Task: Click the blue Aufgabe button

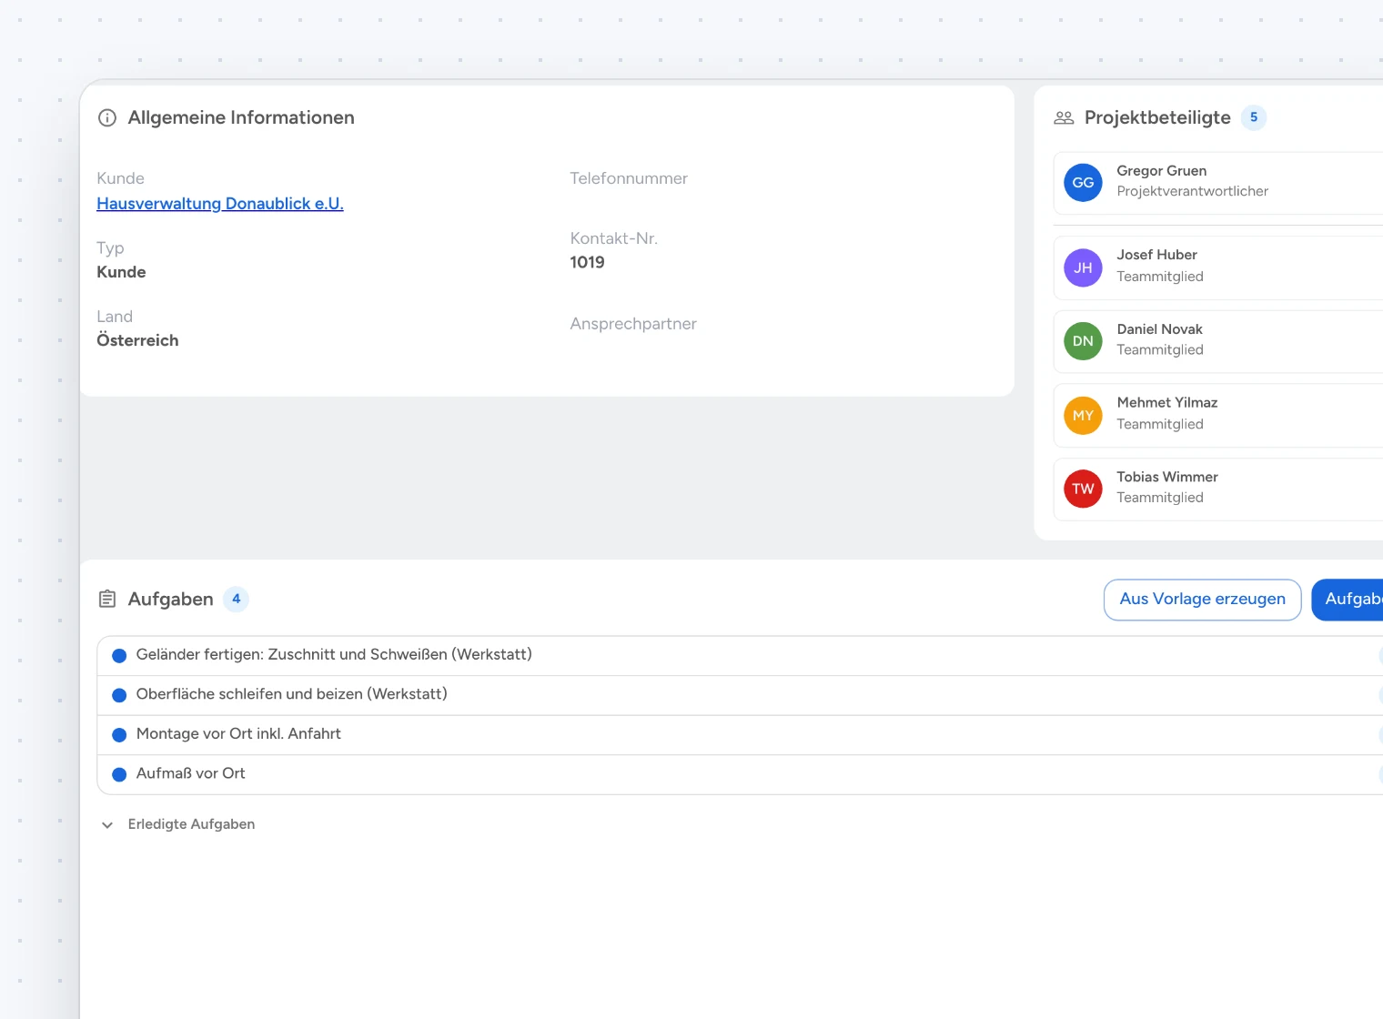Action: click(1348, 600)
